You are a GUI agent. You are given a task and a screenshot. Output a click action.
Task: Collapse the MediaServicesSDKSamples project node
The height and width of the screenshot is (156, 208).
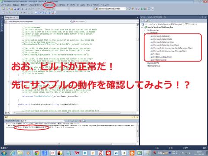pyautogui.click(x=142, y=27)
